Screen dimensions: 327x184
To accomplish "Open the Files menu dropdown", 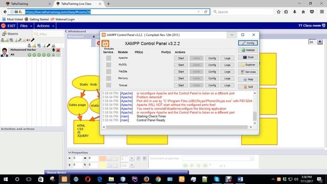I will (26, 26).
